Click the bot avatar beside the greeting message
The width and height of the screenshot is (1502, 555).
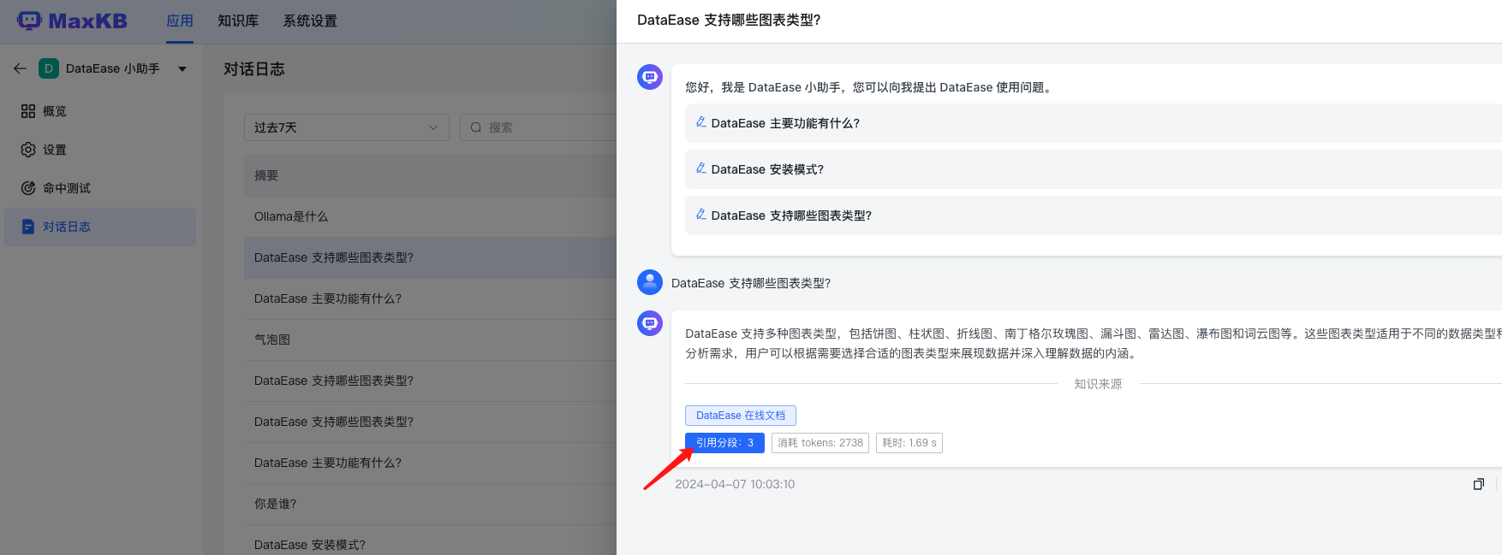(650, 77)
